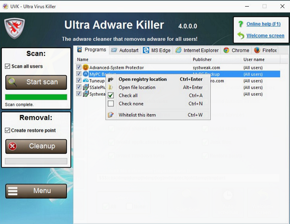Switch to the Internet Explorer tab

point(197,50)
